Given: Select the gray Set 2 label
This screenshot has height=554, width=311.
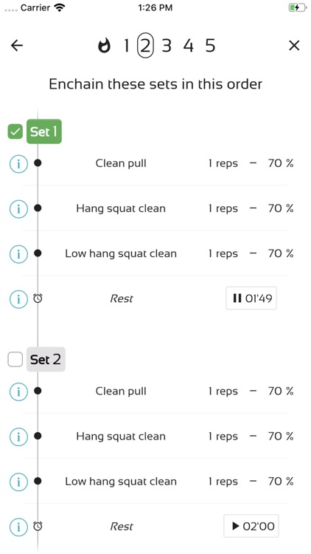Looking at the screenshot, I should point(46,359).
